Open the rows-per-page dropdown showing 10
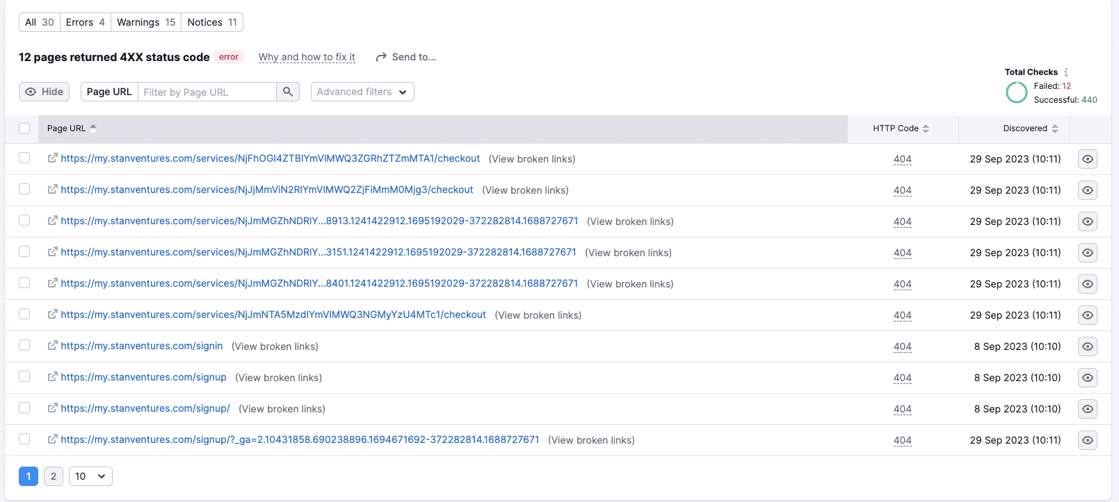The width and height of the screenshot is (1119, 502). coord(90,476)
